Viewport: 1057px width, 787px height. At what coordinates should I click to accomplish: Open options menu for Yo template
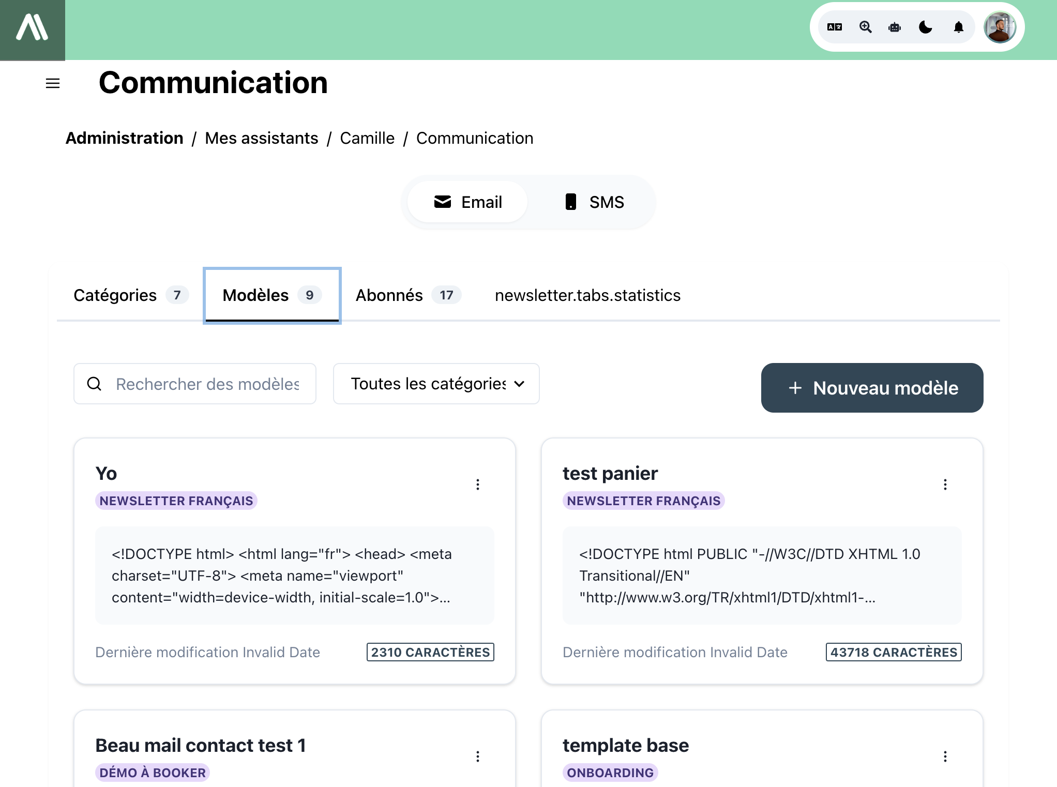pos(478,485)
